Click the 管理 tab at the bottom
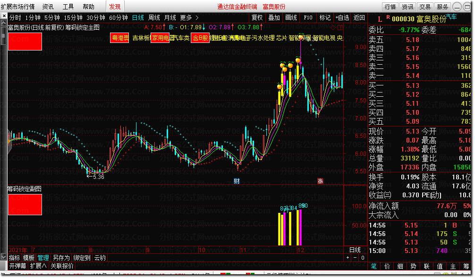Image resolution: width=475 pixels, height=278 pixels. [x=43, y=258]
